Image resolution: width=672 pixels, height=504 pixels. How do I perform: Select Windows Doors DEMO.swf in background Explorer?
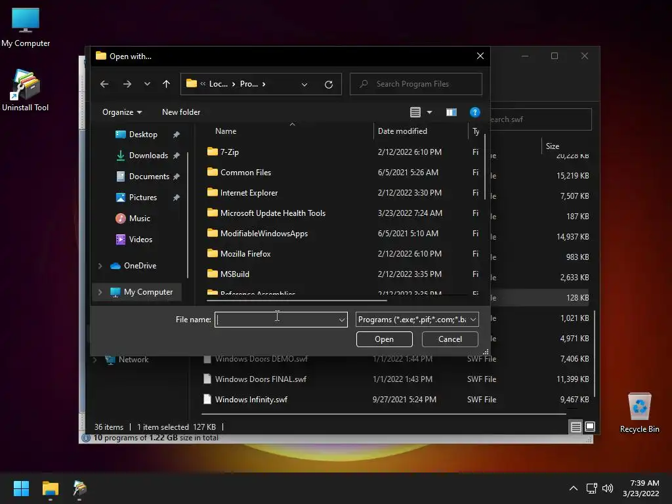tap(261, 359)
